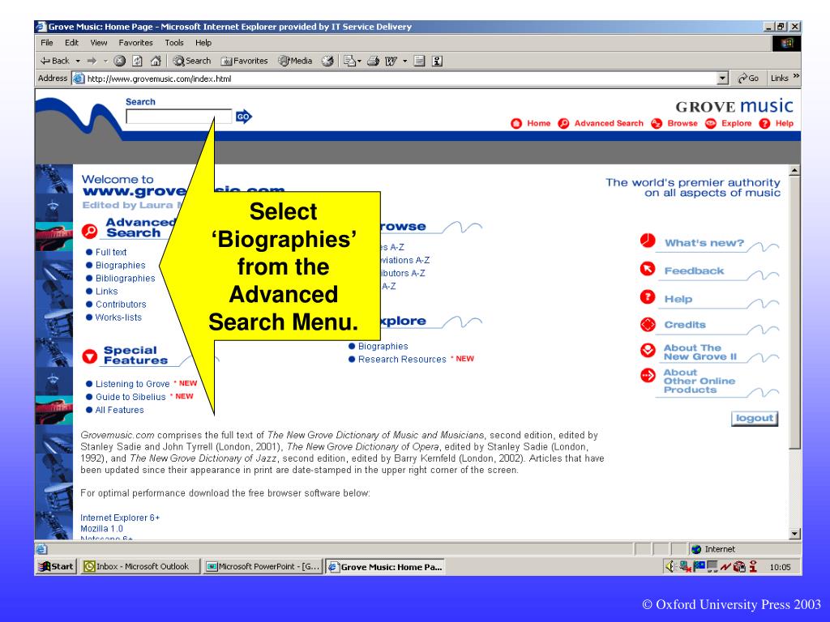The height and width of the screenshot is (622, 830).
Task: Click the volume speaker tray icon
Action: (x=670, y=566)
